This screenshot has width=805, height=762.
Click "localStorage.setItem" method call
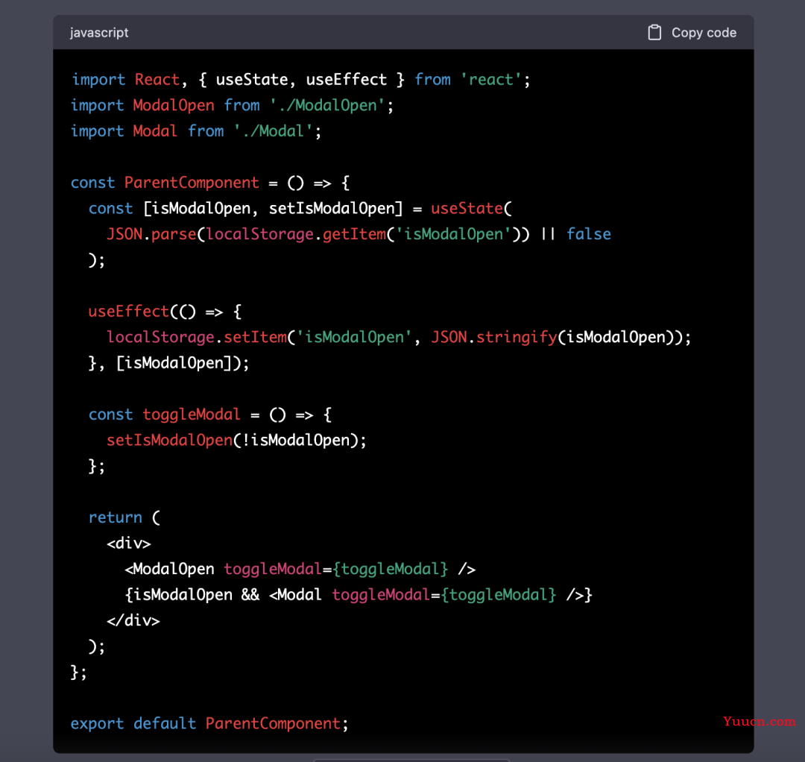click(x=197, y=337)
